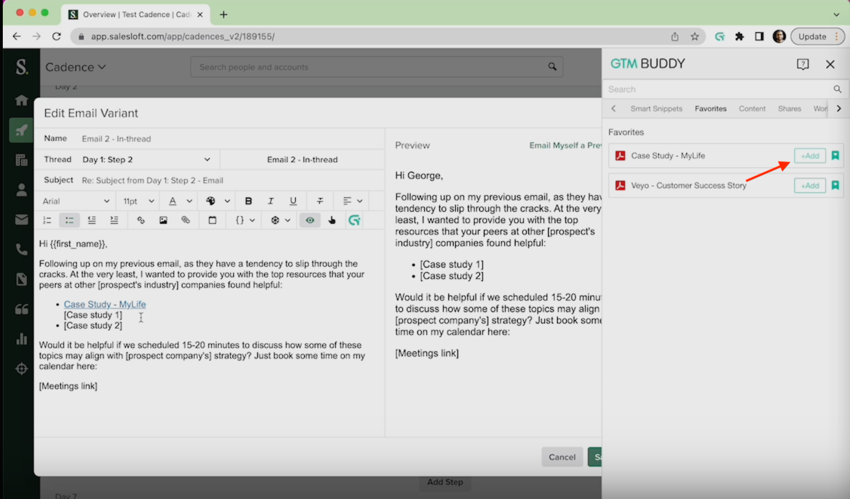This screenshot has height=499, width=850.
Task: Open the Home icon in Salesloft sidebar
Action: tap(21, 100)
